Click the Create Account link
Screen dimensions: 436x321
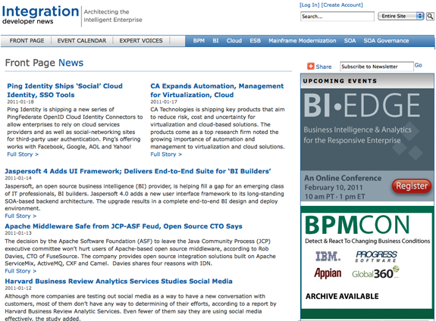click(x=342, y=5)
